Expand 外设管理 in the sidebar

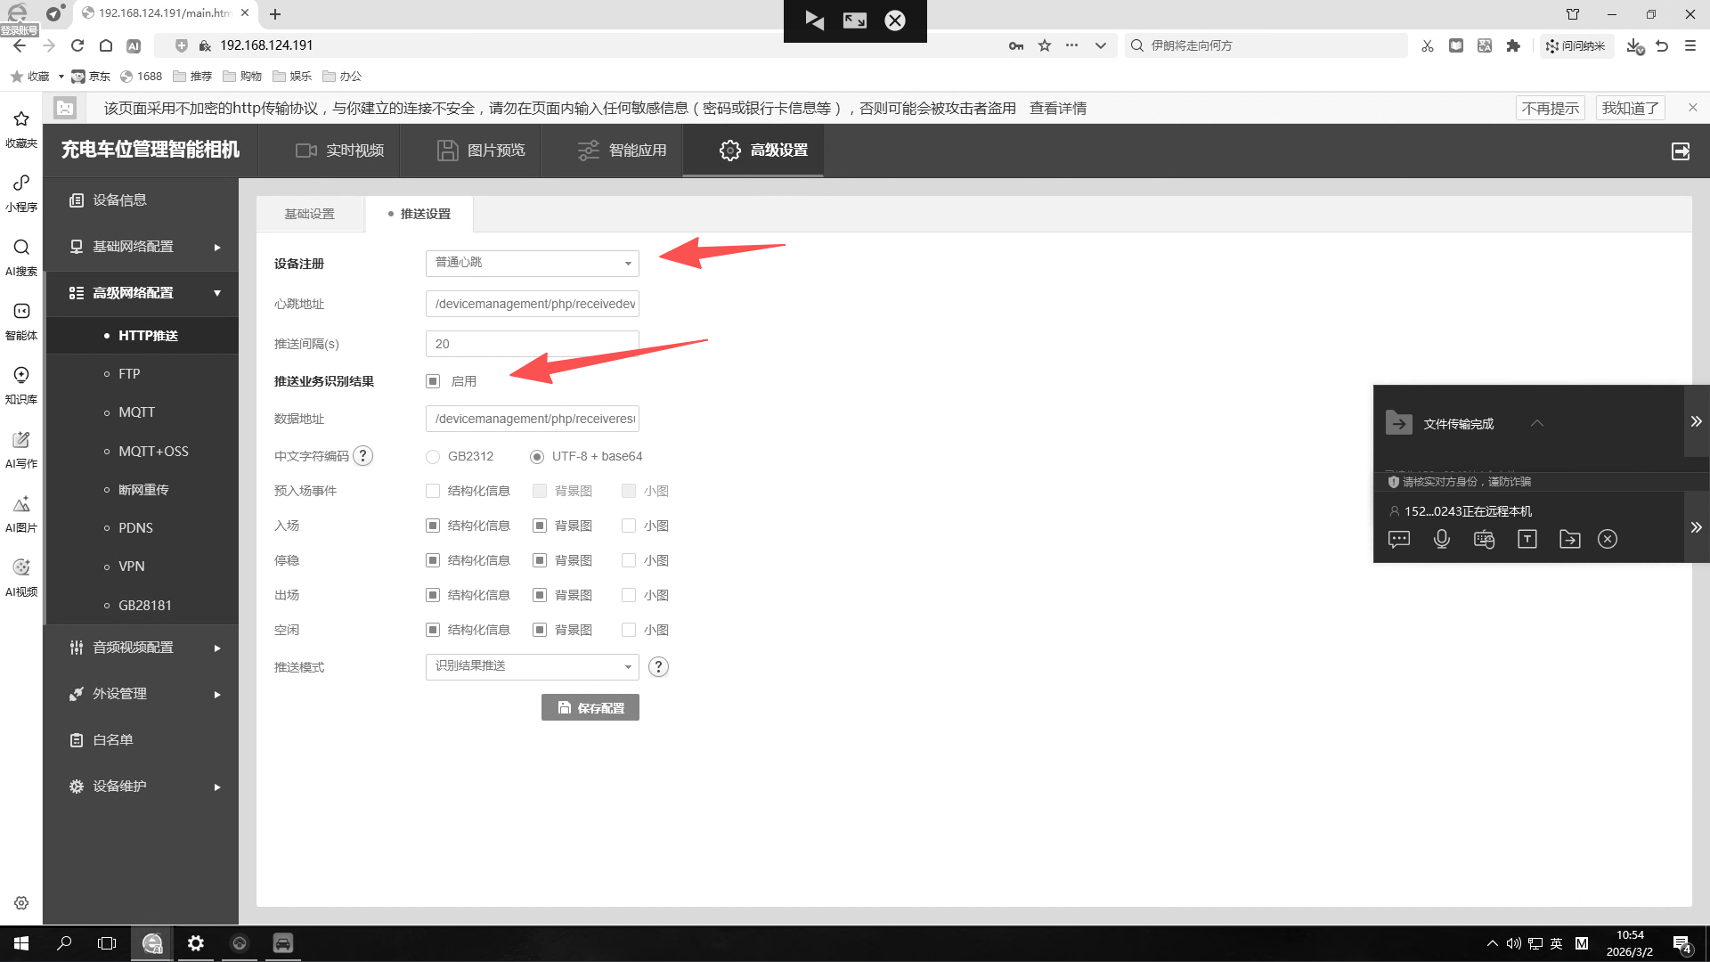(x=142, y=694)
